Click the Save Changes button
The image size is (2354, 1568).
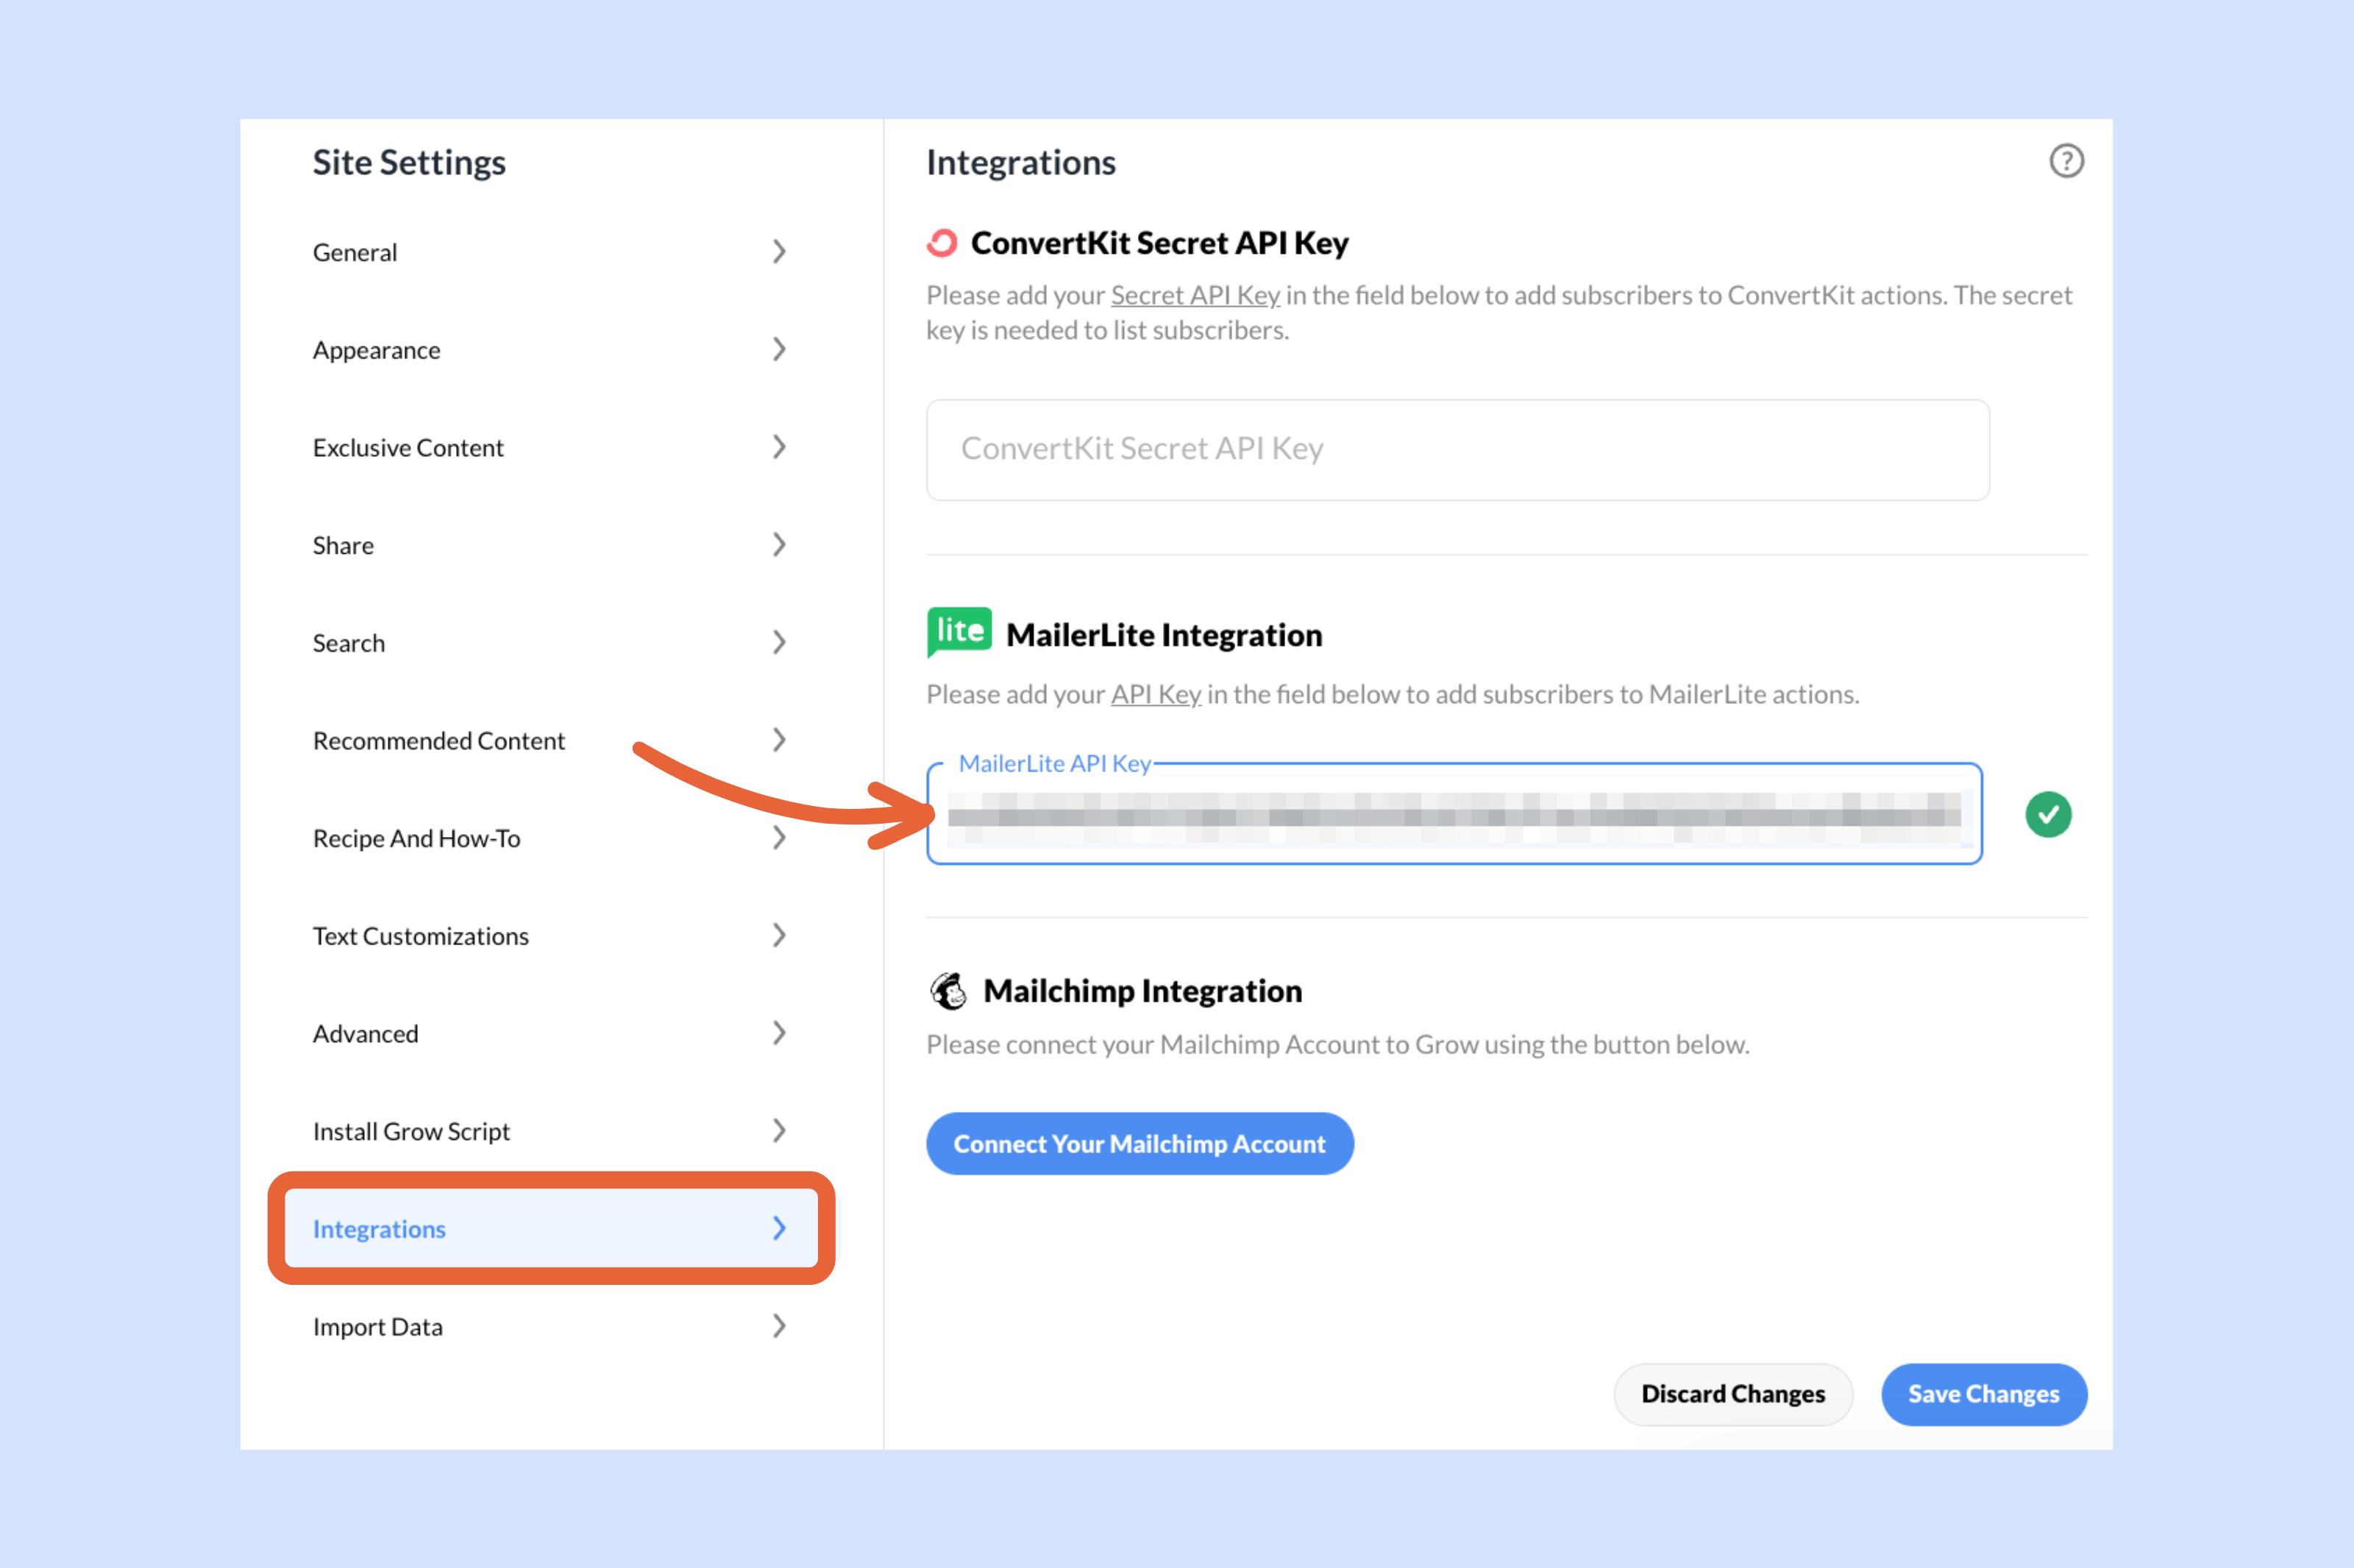tap(1984, 1394)
